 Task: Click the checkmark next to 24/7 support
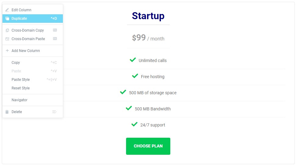click(135, 124)
